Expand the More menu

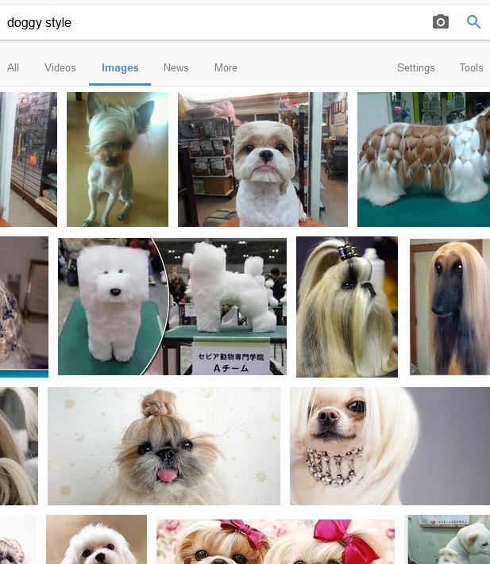point(226,67)
